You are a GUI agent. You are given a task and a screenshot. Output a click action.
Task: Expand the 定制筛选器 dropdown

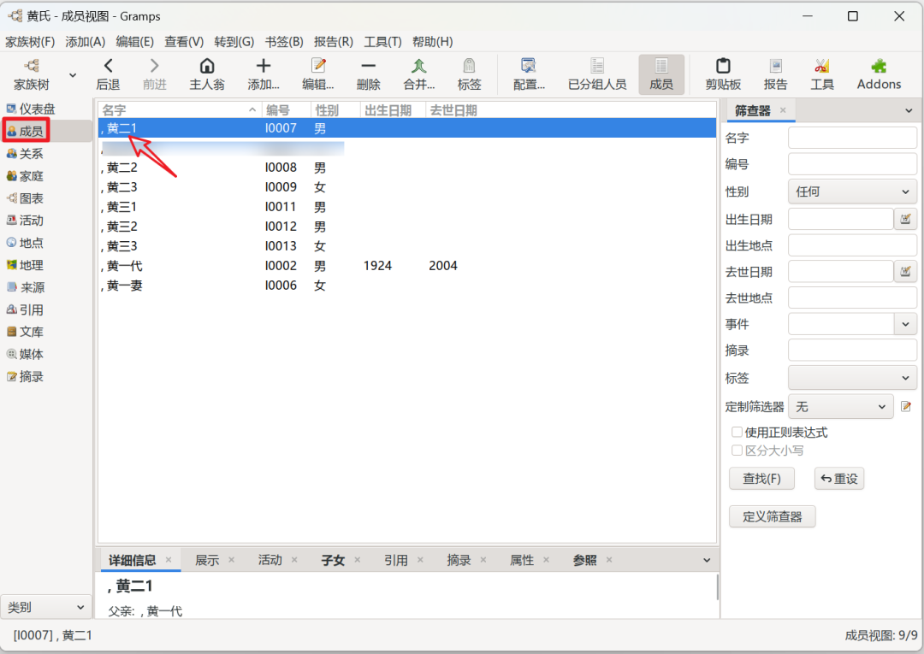pyautogui.click(x=840, y=406)
